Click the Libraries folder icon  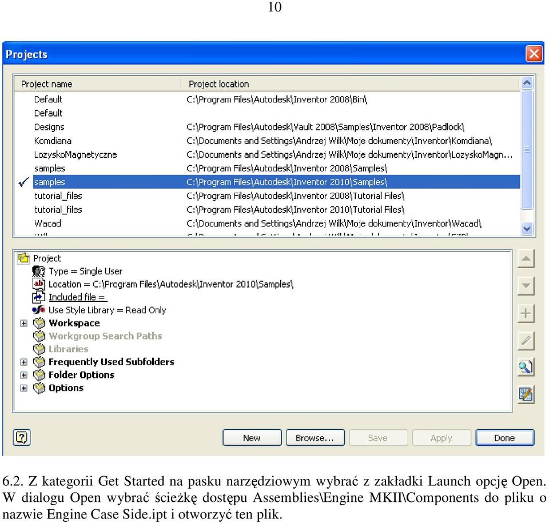[39, 349]
